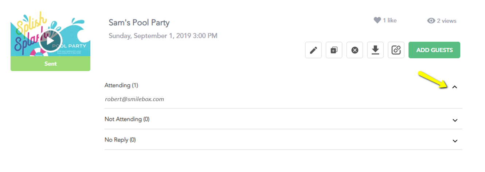The width and height of the screenshot is (485, 172).
Task: Click the copy share link icon
Action: pos(396,50)
